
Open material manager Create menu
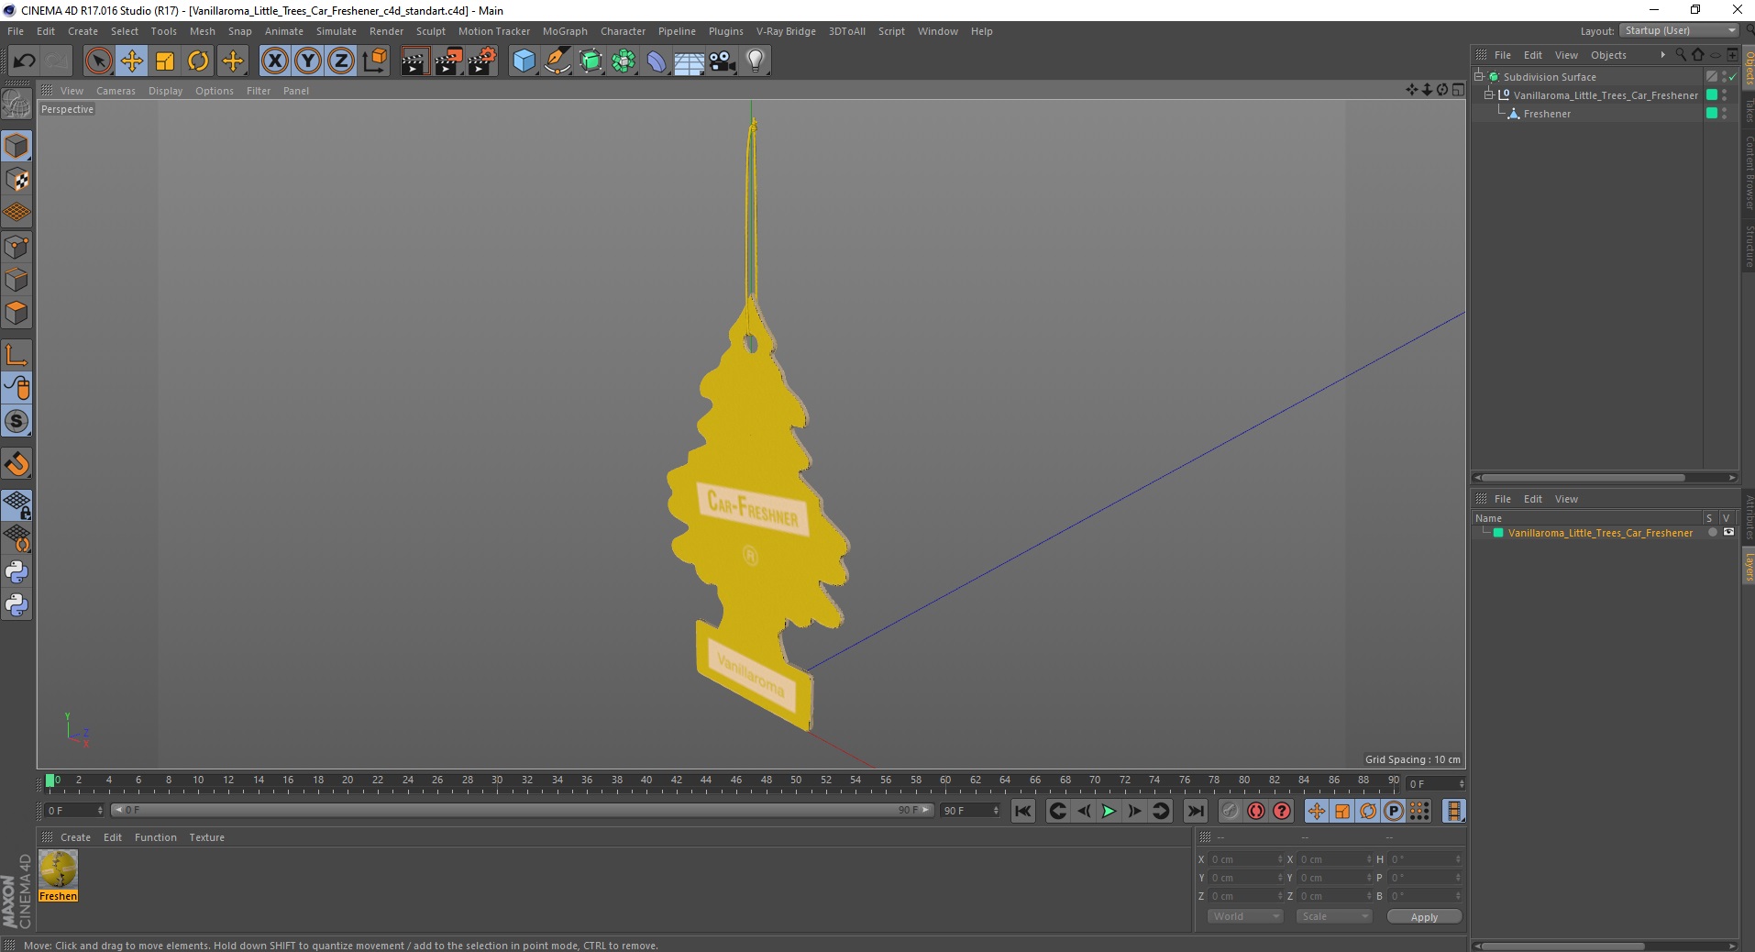tap(75, 837)
